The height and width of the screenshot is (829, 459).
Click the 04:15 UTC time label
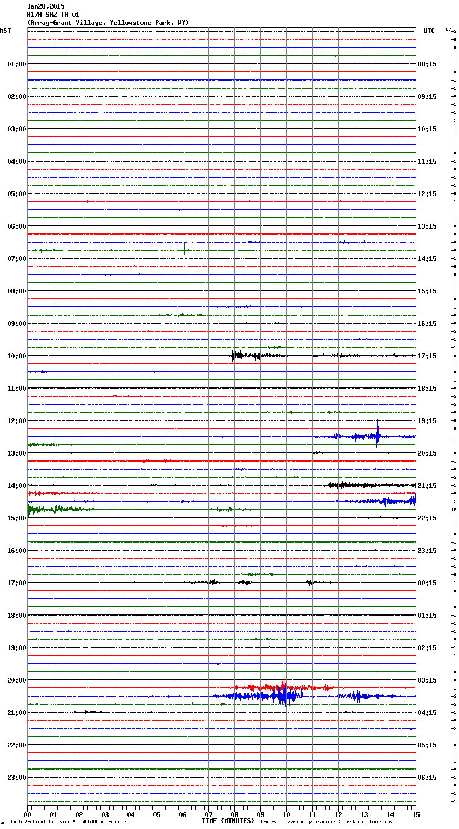point(427,713)
